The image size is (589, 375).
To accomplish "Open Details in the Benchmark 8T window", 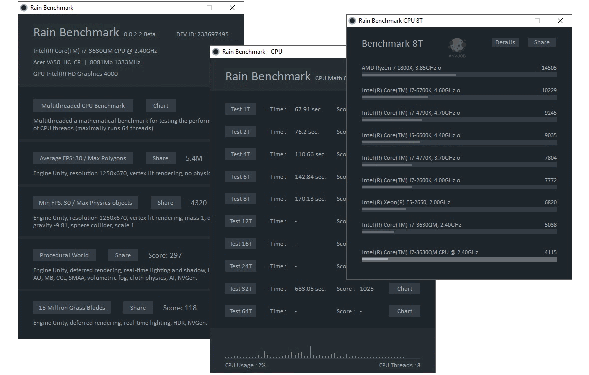I will click(505, 42).
